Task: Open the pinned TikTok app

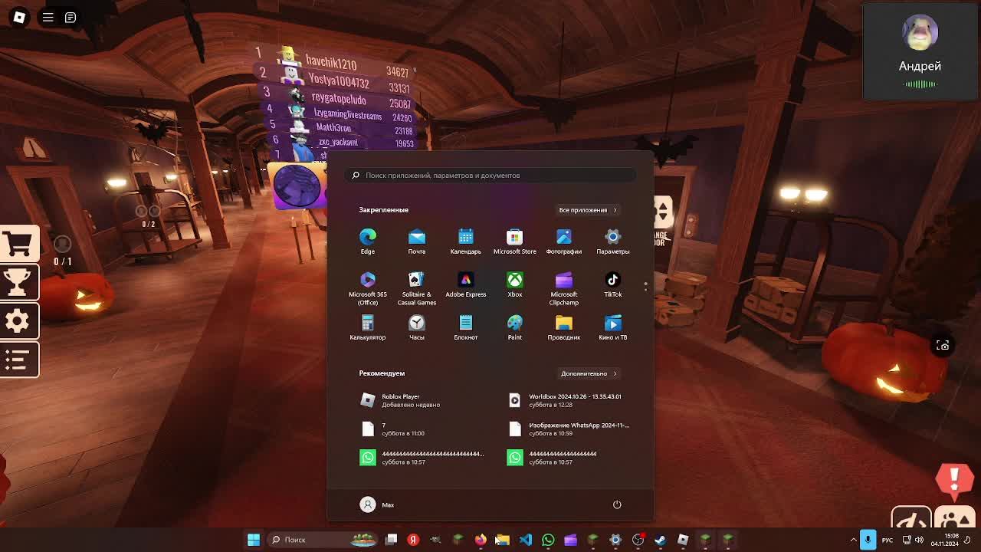Action: pyautogui.click(x=613, y=284)
